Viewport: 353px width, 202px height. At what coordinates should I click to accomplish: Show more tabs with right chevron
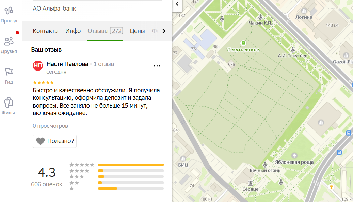click(x=164, y=31)
